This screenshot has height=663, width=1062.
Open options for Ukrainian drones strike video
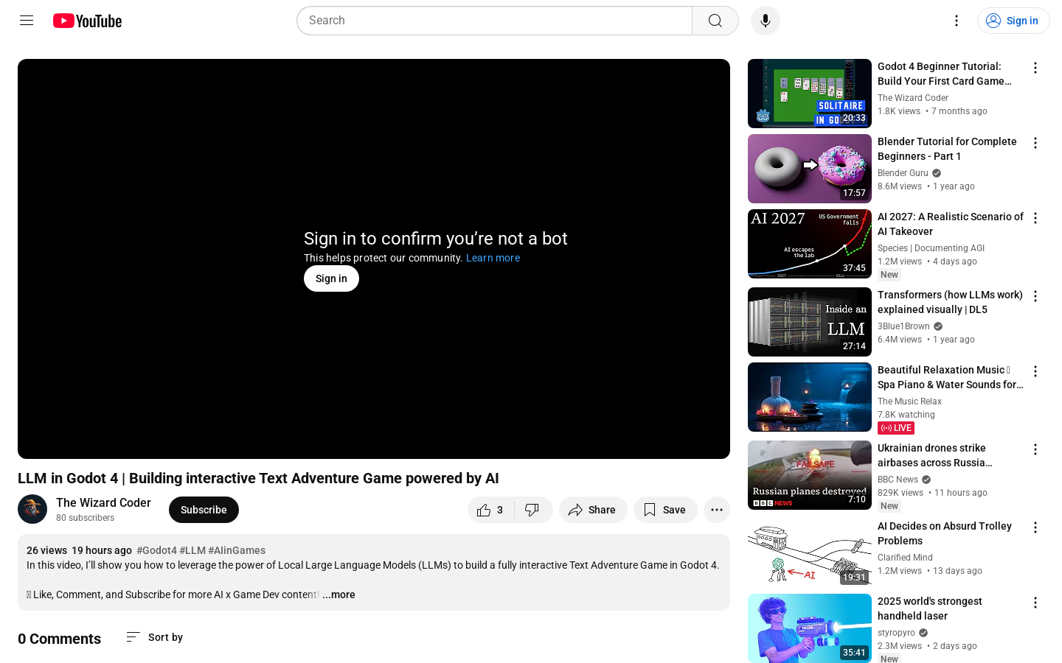(1035, 449)
